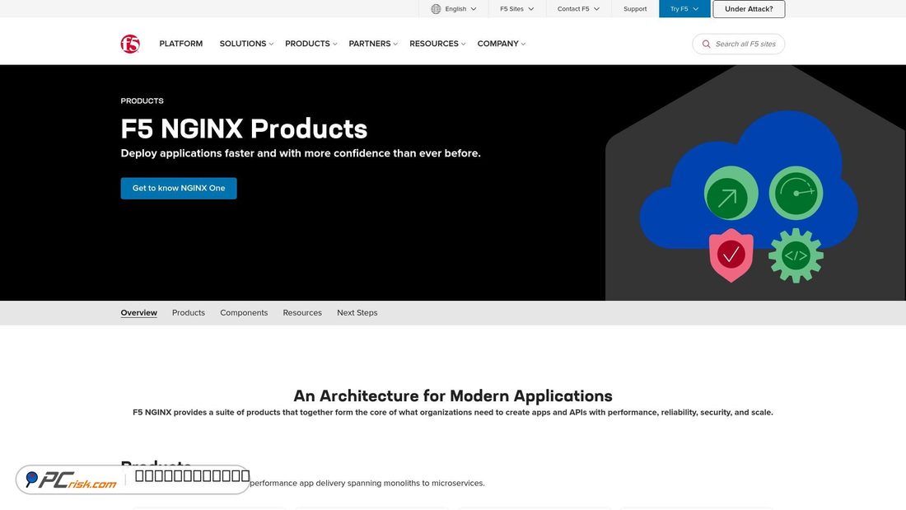
Task: Switch to the Products section tab
Action: click(x=189, y=312)
